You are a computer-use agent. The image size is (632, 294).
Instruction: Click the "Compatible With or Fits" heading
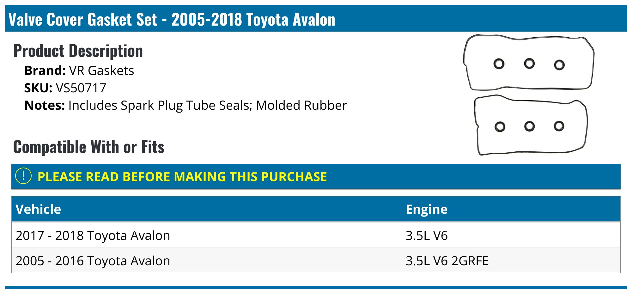89,147
